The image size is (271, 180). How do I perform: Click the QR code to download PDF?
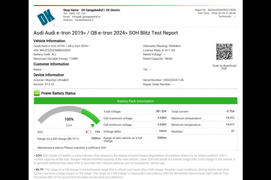[x=224, y=52]
